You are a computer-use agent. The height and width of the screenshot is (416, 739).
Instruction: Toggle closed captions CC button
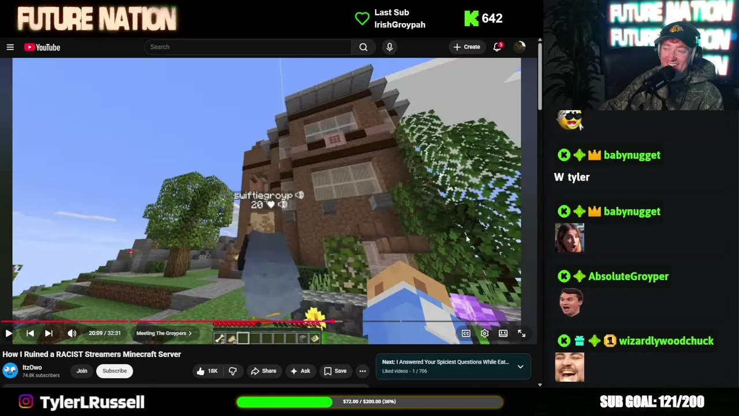point(466,333)
